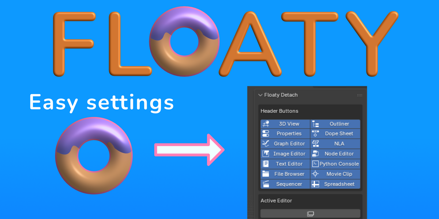Collapse the Floaty Detach panel arrow
This screenshot has width=439, height=219.
point(260,95)
